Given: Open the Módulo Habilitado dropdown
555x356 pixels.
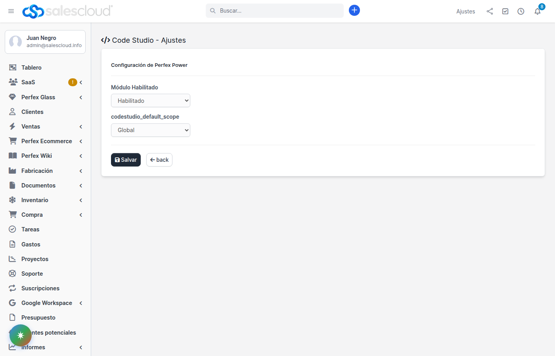Looking at the screenshot, I should coord(151,101).
